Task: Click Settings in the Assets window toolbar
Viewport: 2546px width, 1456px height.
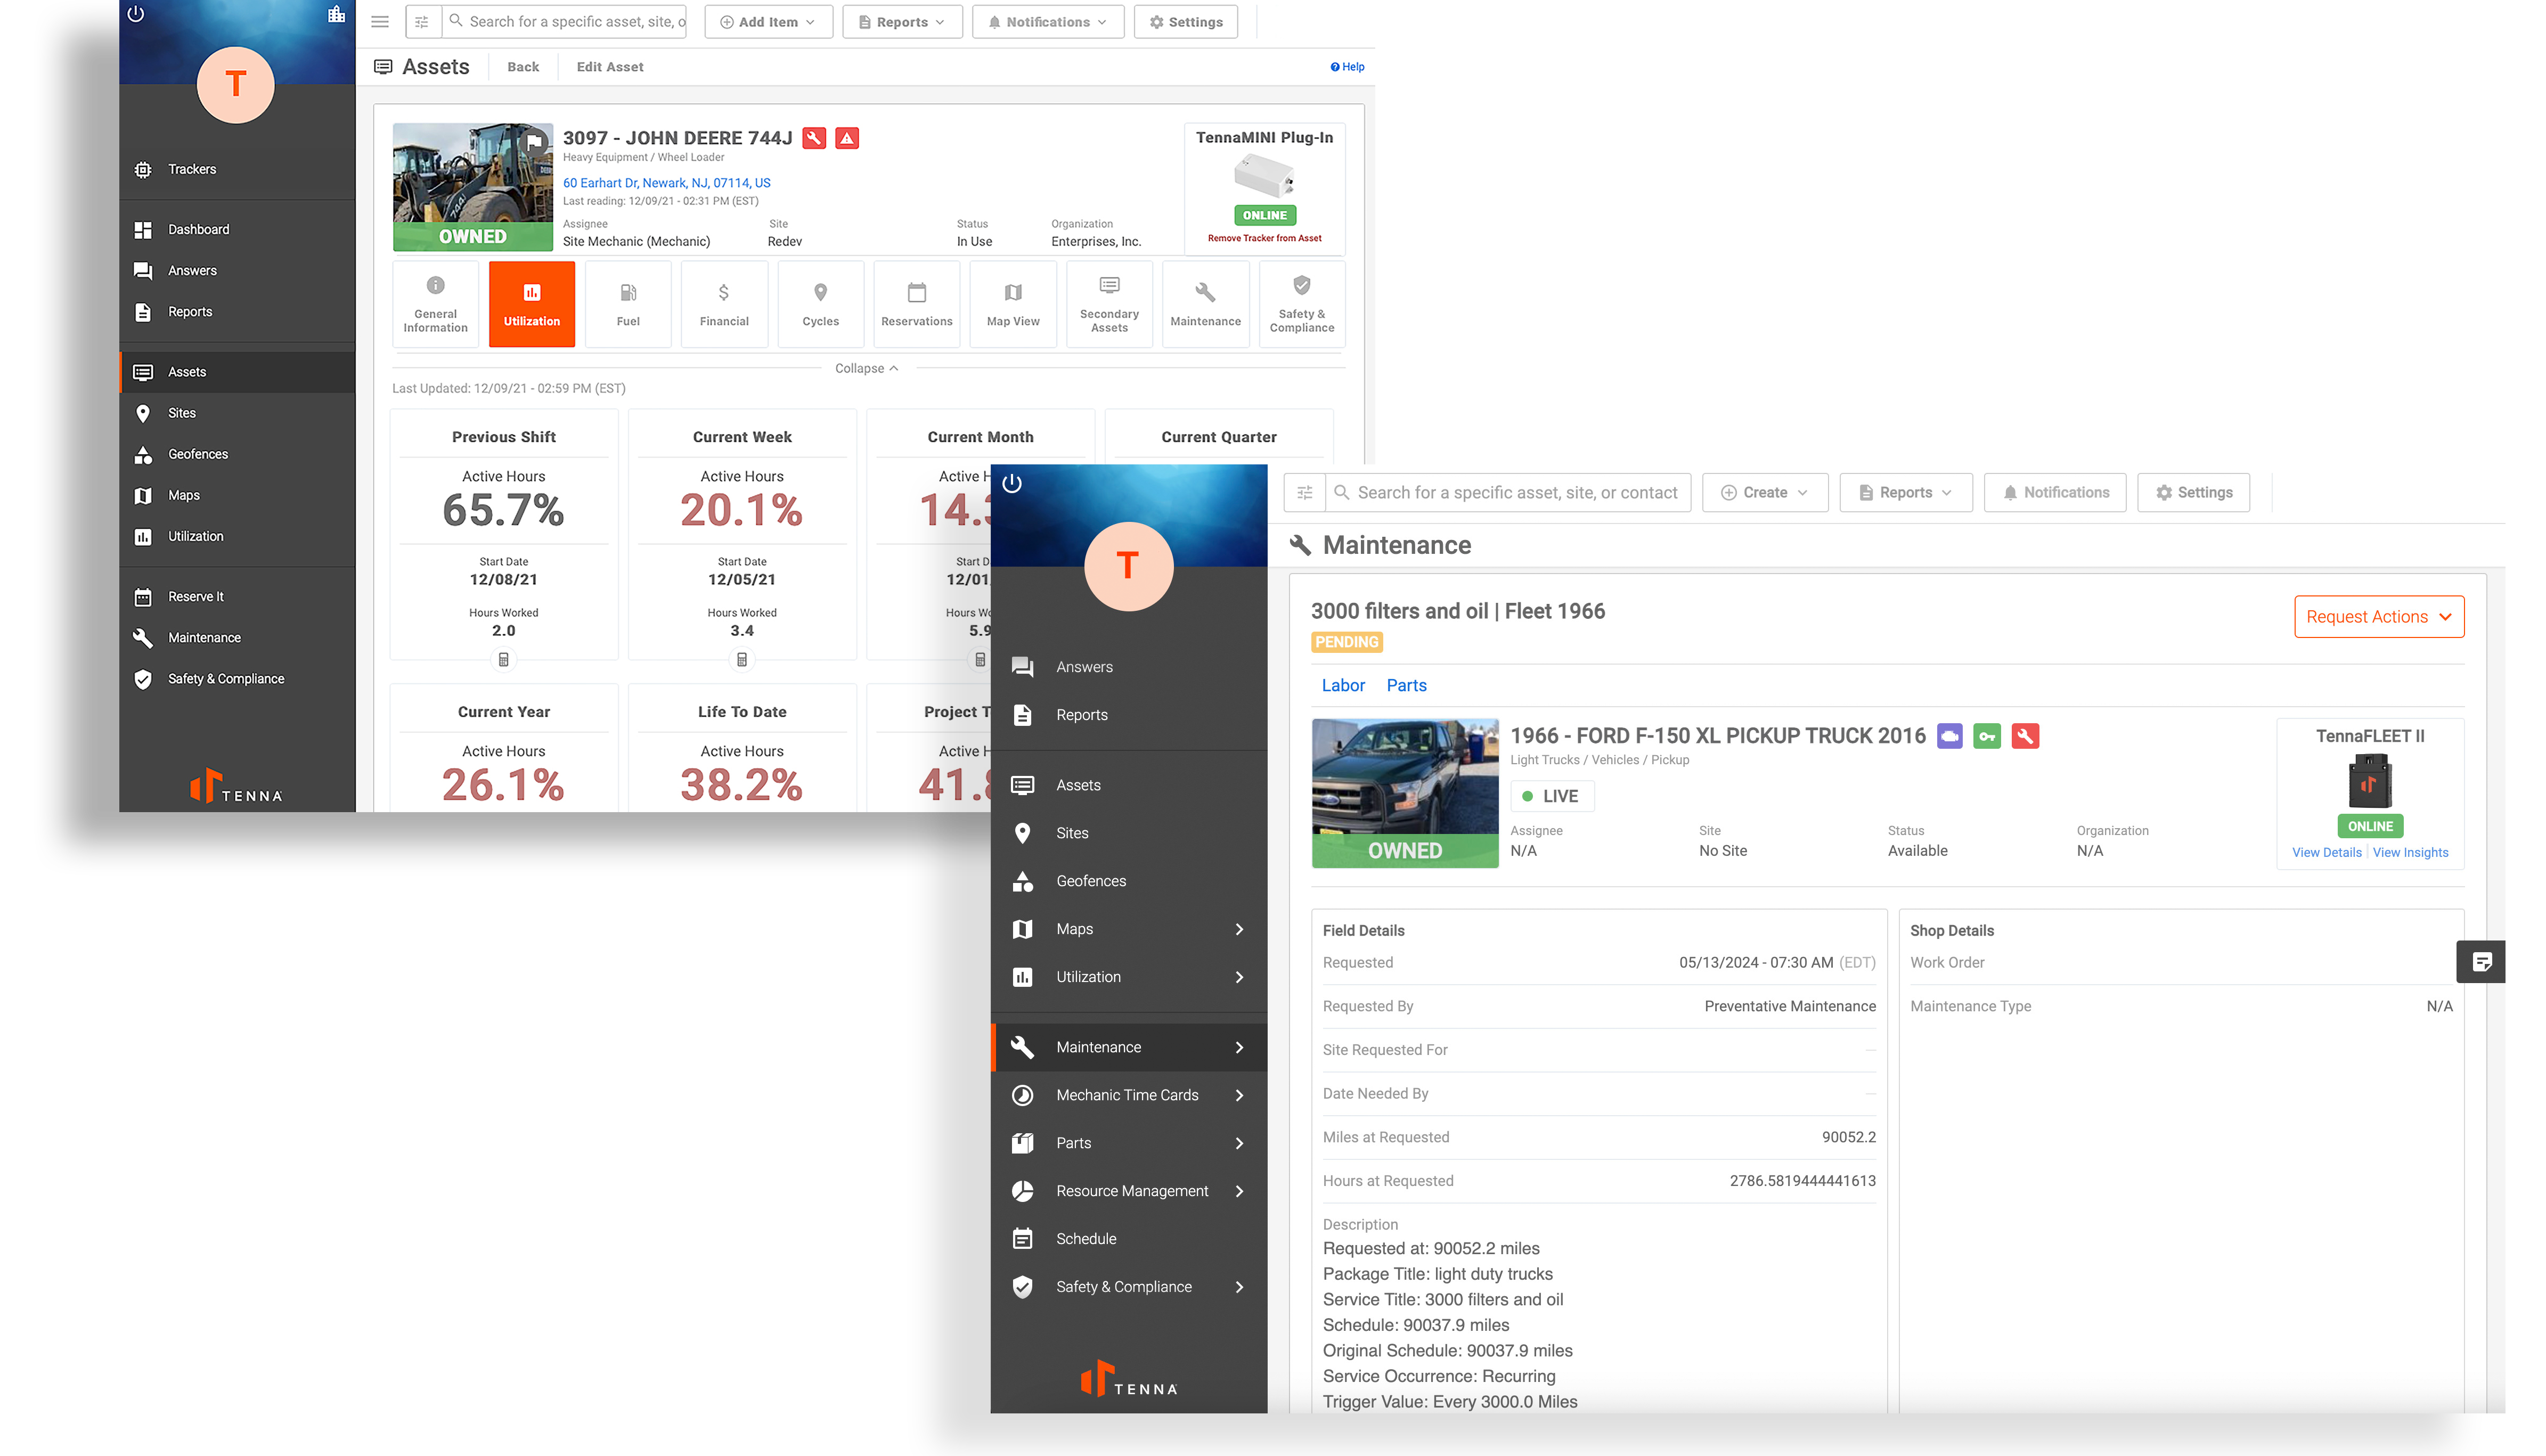Action: [x=1186, y=21]
